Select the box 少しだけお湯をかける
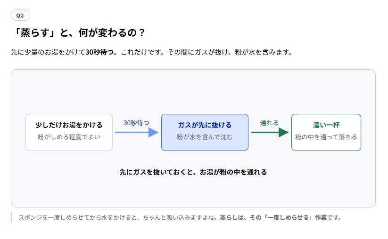 (x=69, y=132)
